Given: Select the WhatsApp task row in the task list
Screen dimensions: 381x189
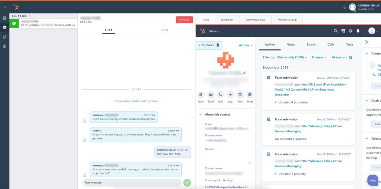Looking at the screenshot, I should tap(43, 23).
